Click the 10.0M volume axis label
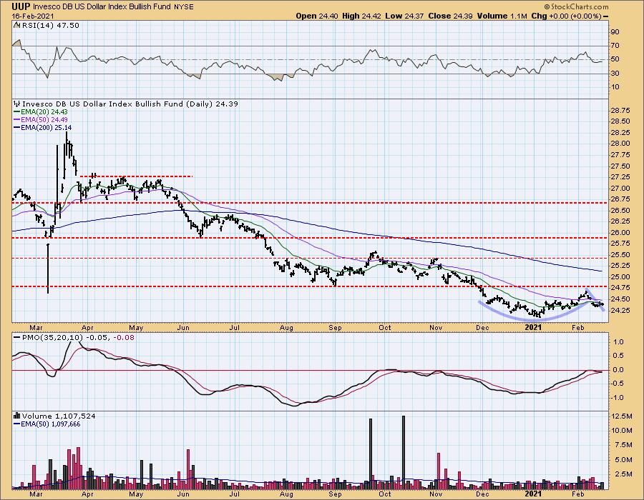Screen dimensions: 644x500 pyautogui.click(x=622, y=431)
